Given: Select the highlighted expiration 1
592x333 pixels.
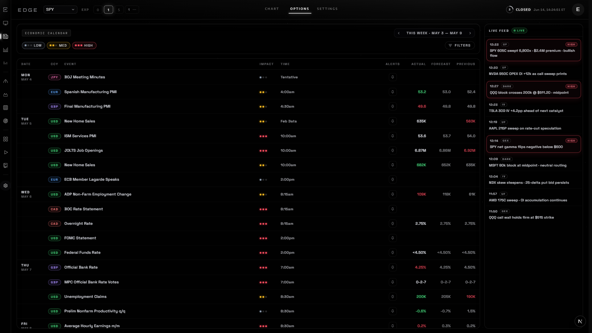Looking at the screenshot, I should (108, 10).
